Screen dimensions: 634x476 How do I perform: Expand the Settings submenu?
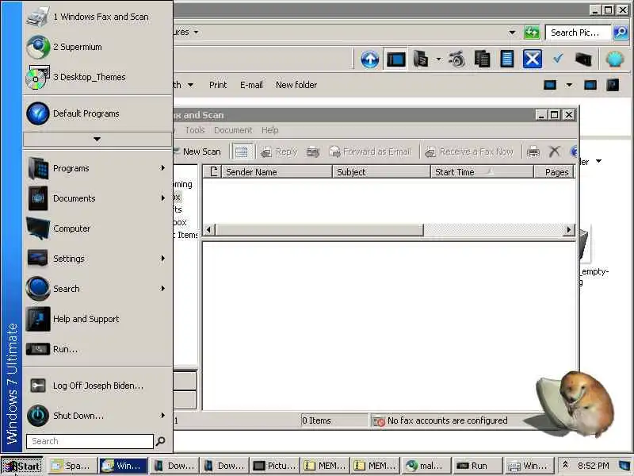click(x=97, y=259)
